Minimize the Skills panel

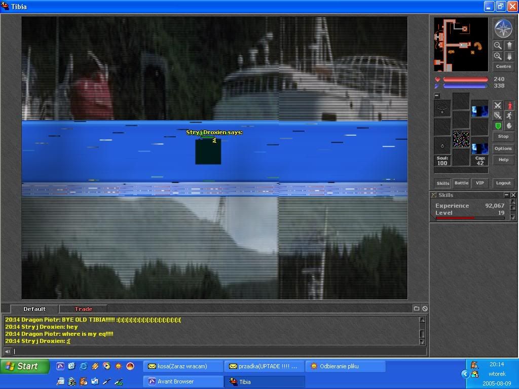pyautogui.click(x=506, y=195)
